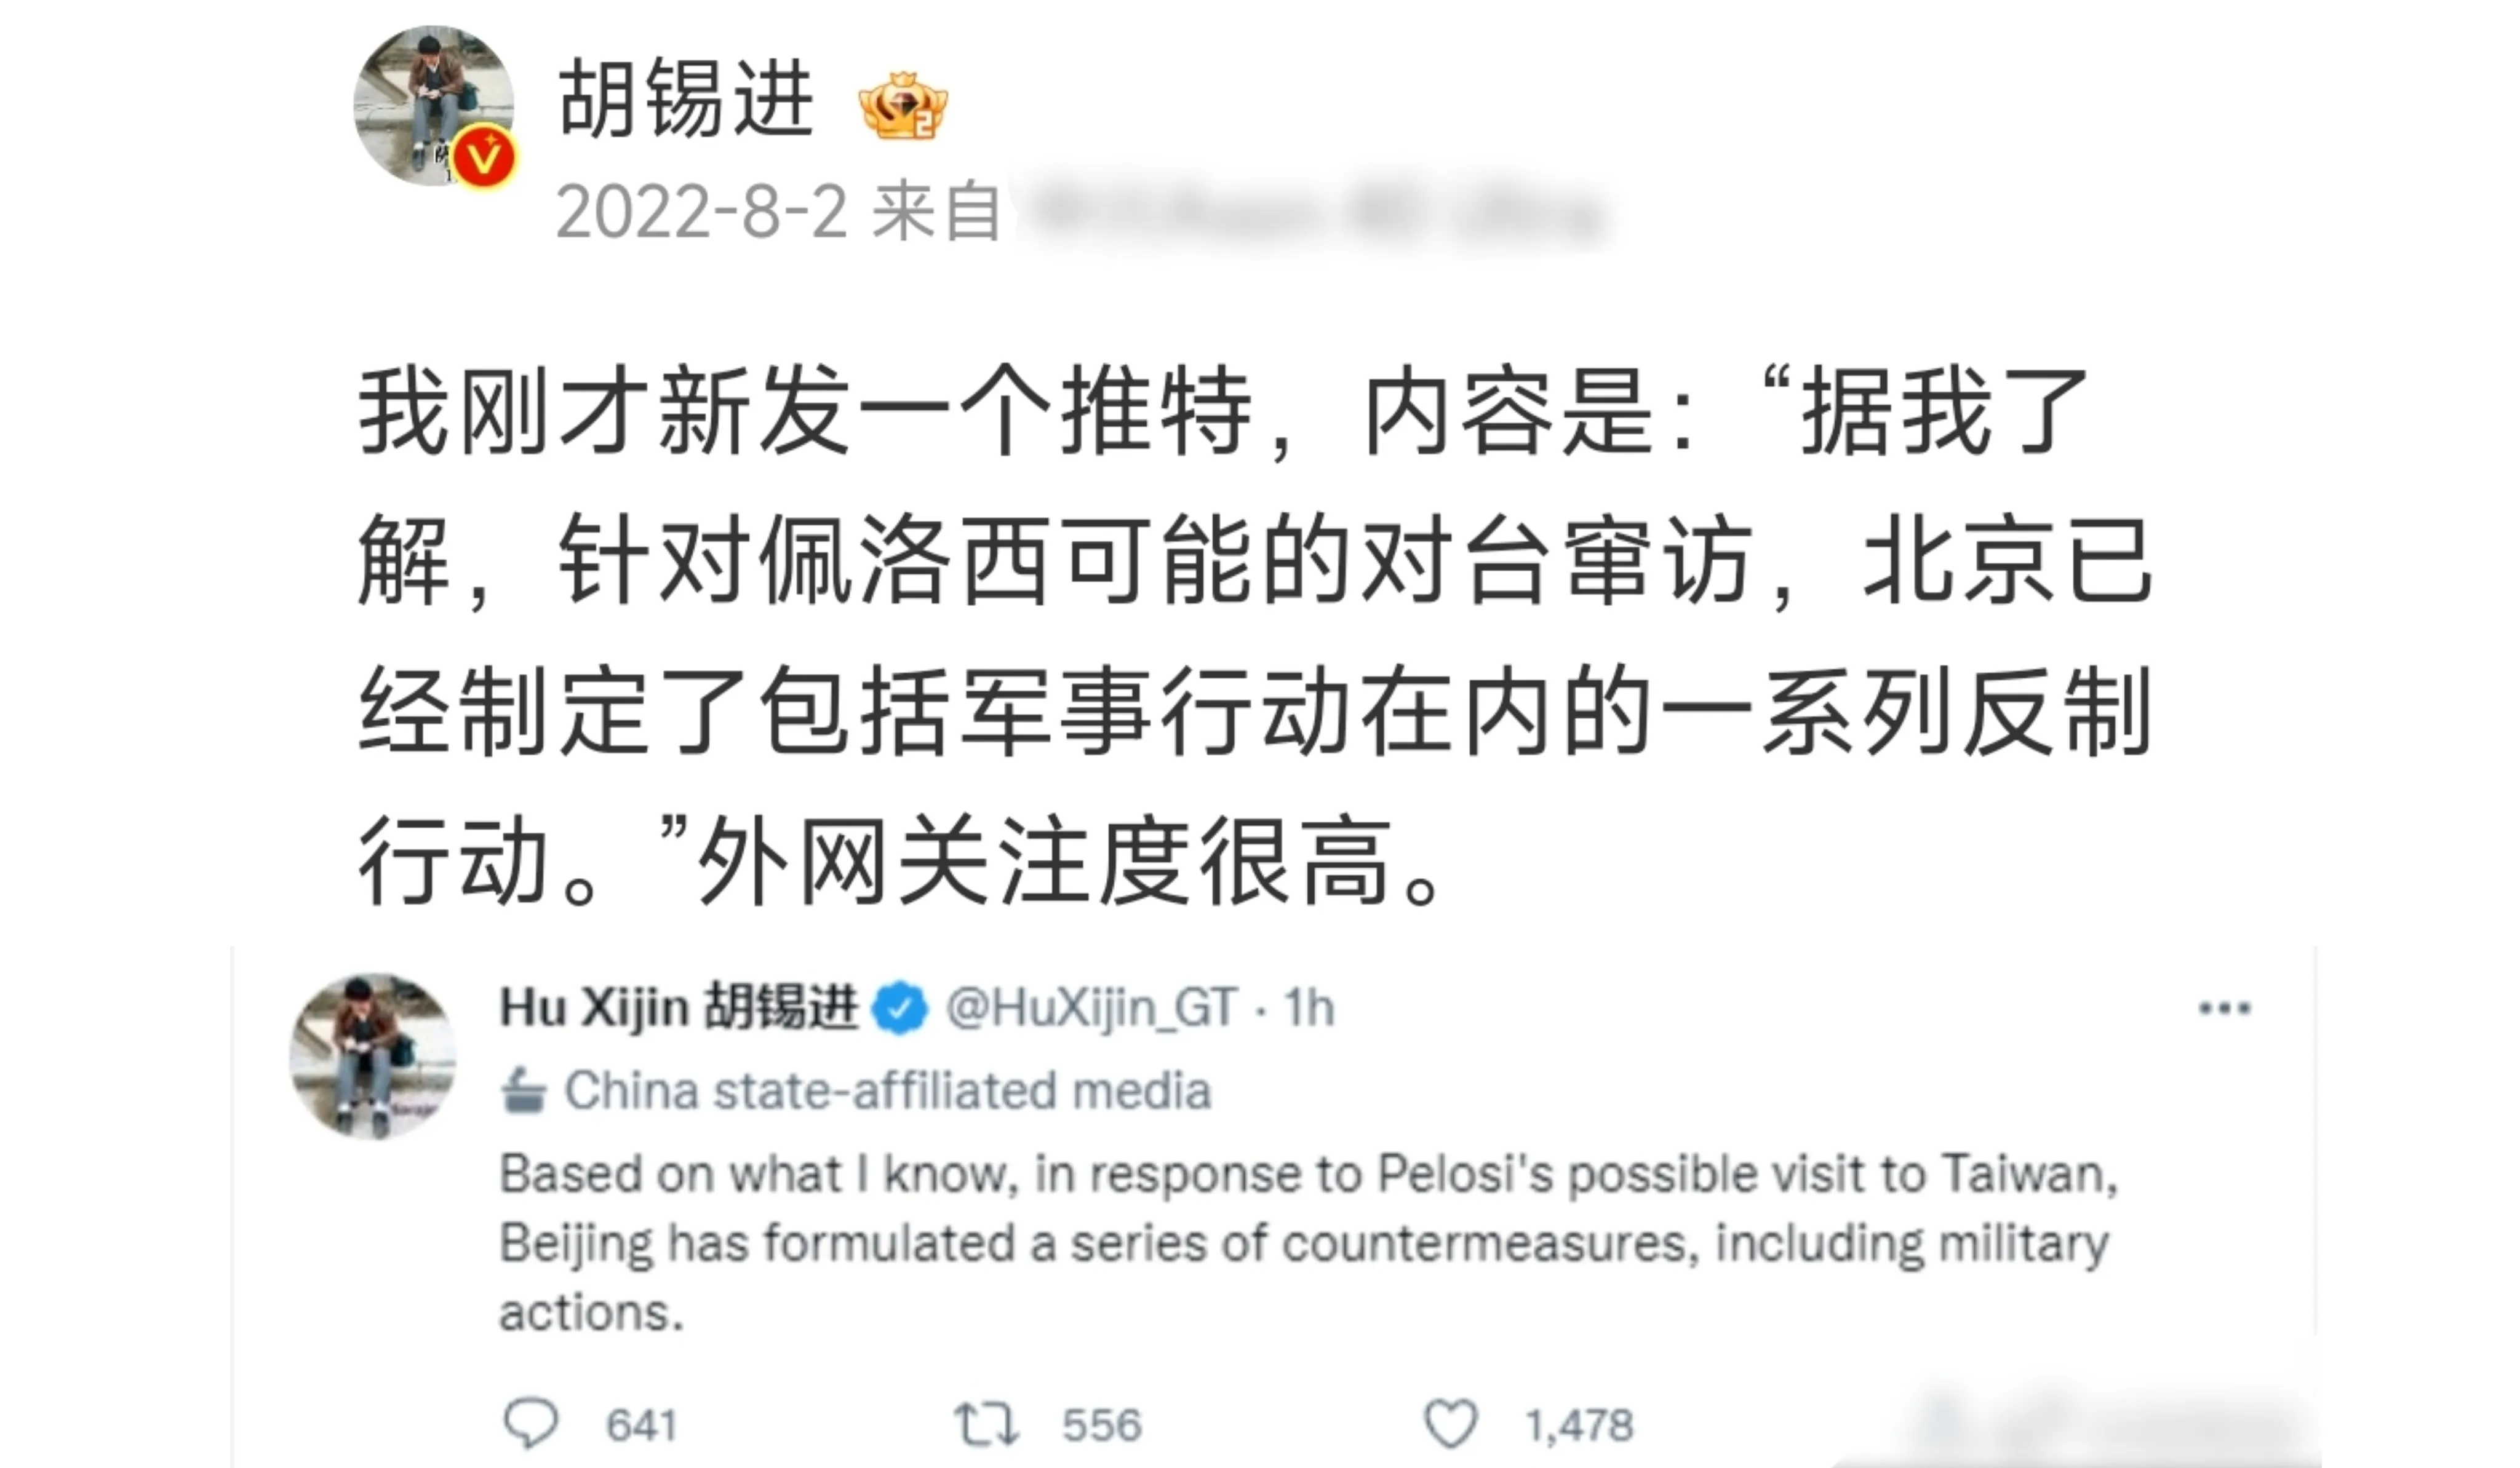This screenshot has width=2520, height=1468.
Task: Click the Weibo profile avatar of 胡锡进
Action: click(x=432, y=104)
